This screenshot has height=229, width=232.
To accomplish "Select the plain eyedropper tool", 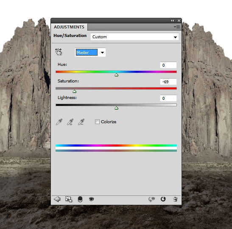I will (x=59, y=122).
